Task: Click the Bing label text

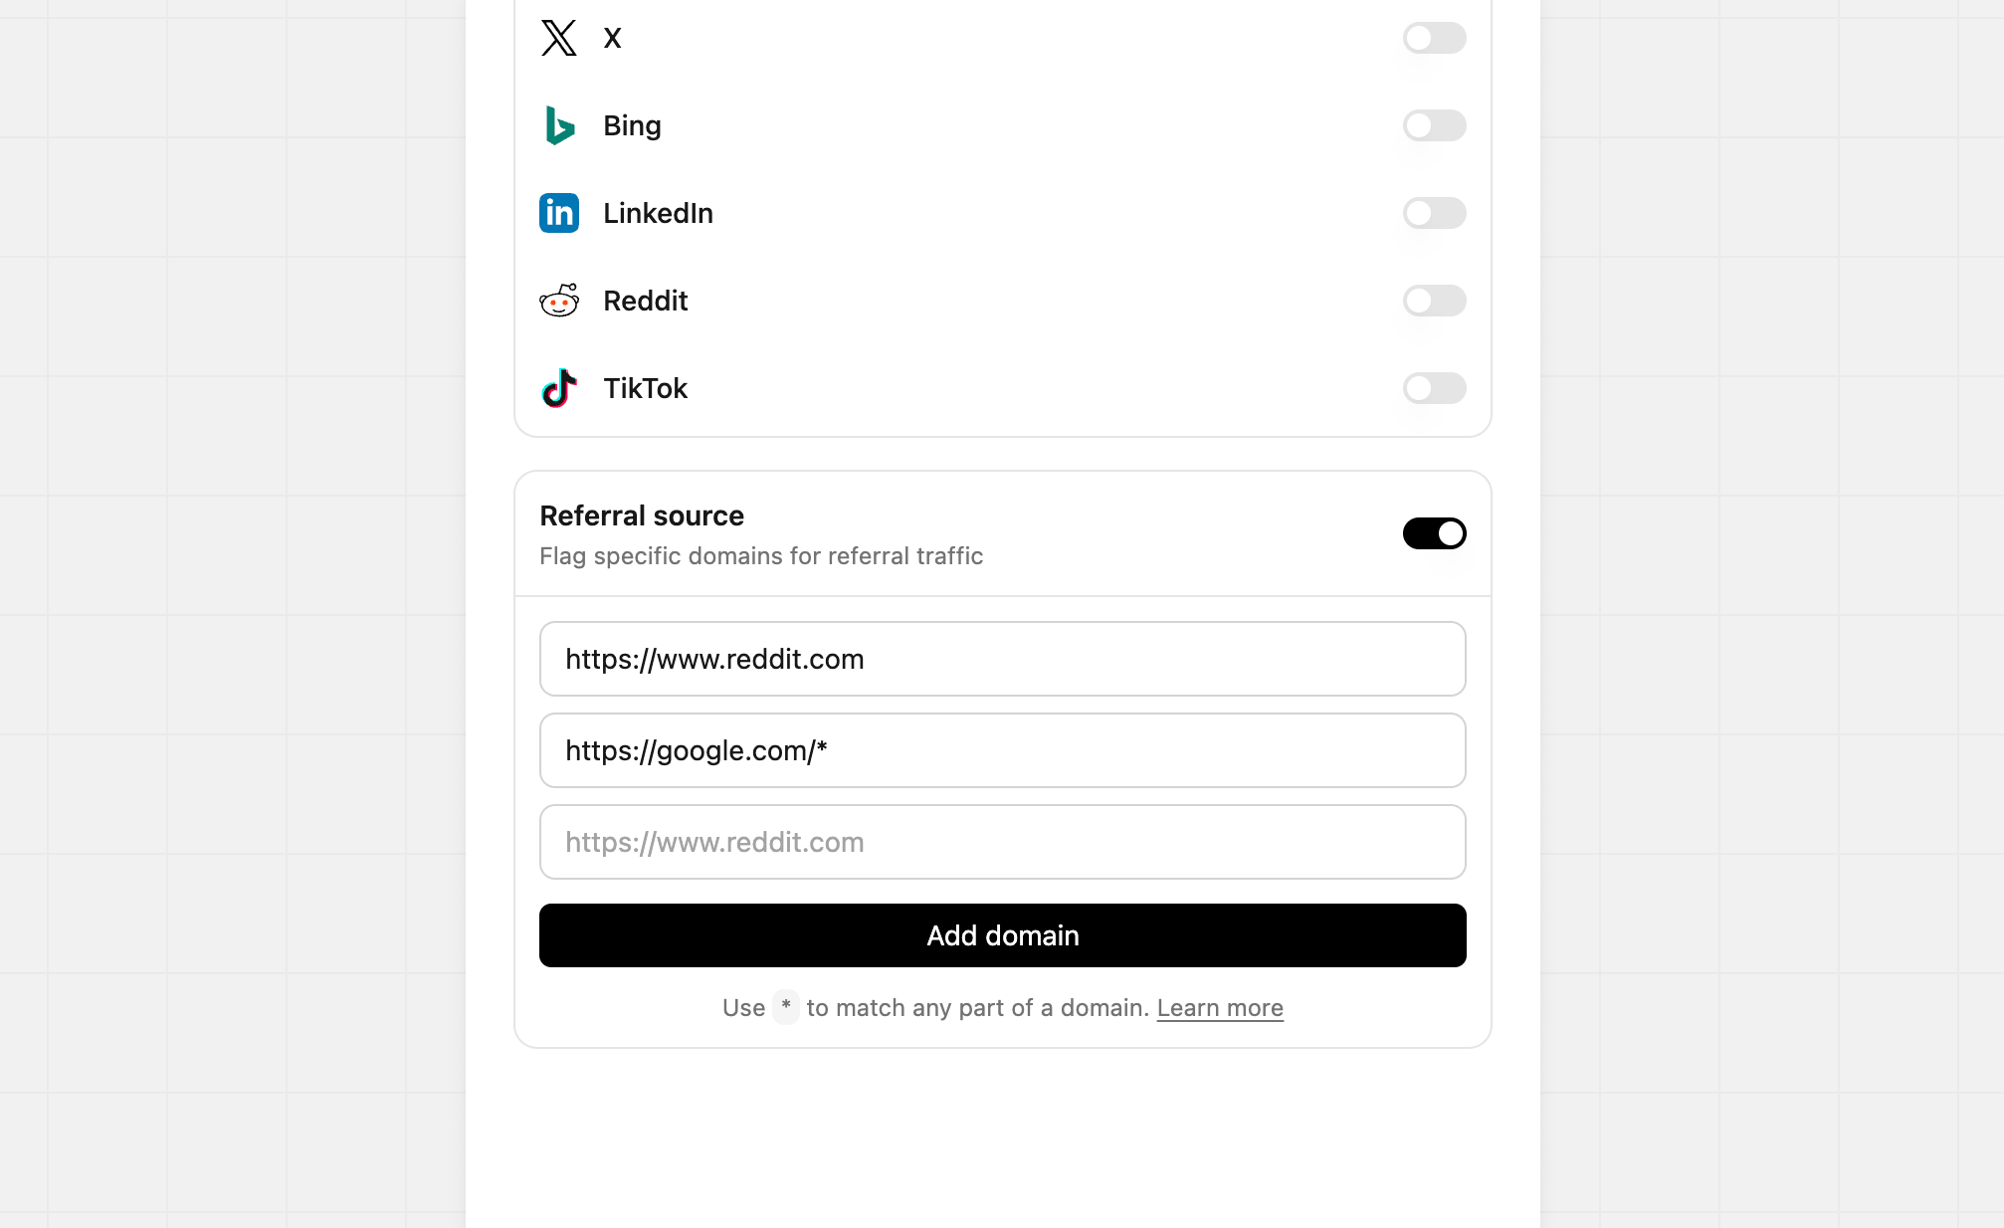Action: coord(632,125)
